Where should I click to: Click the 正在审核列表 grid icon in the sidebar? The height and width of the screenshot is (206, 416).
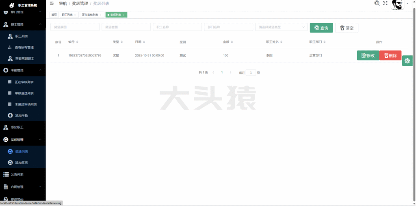[10, 82]
